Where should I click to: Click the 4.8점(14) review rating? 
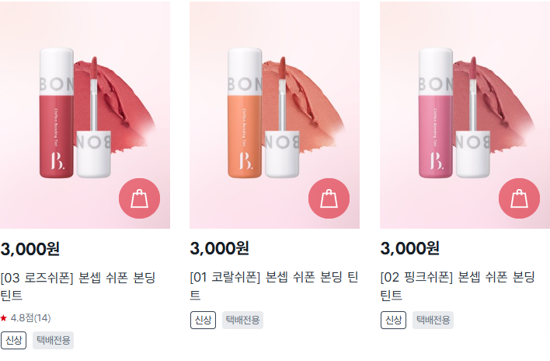(30, 318)
